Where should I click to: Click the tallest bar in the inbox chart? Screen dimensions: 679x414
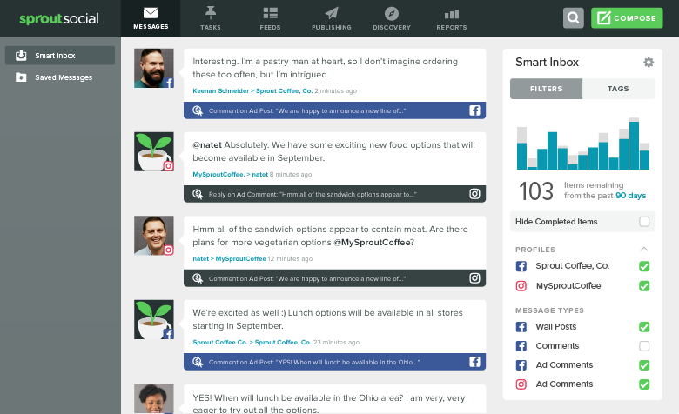click(634, 144)
